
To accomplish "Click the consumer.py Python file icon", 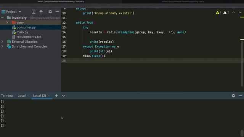I will 14,27.
